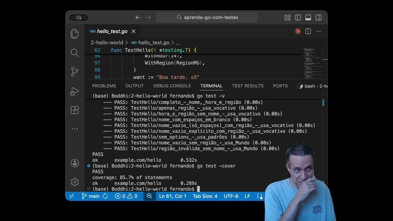Click the window control pill in title bar
This screenshot has width=393, height=221.
79,17
